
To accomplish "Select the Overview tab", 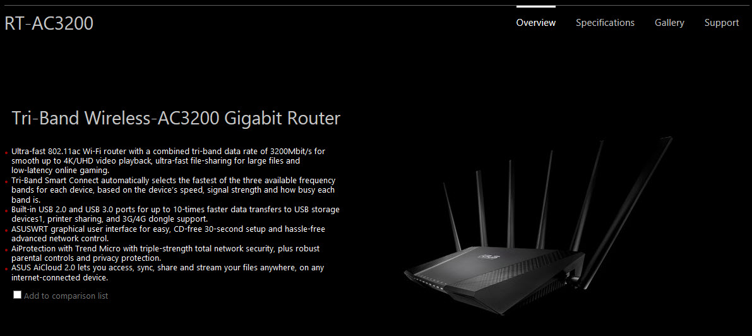I will click(535, 23).
